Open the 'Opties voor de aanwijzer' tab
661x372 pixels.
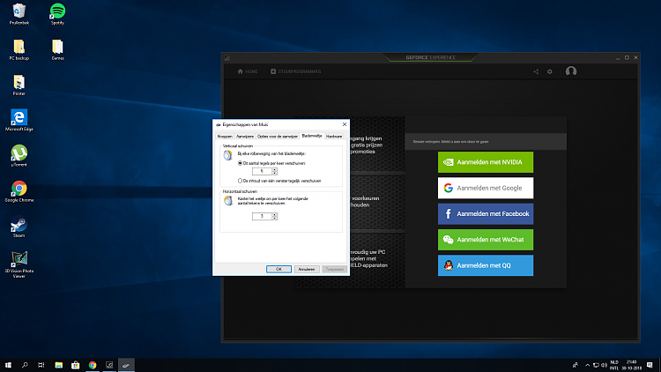point(277,137)
